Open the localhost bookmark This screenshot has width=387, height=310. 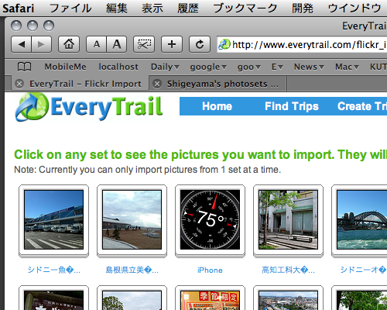coord(118,67)
